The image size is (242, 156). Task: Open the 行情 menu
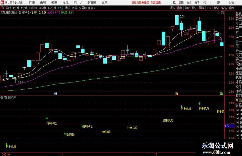(32, 3)
